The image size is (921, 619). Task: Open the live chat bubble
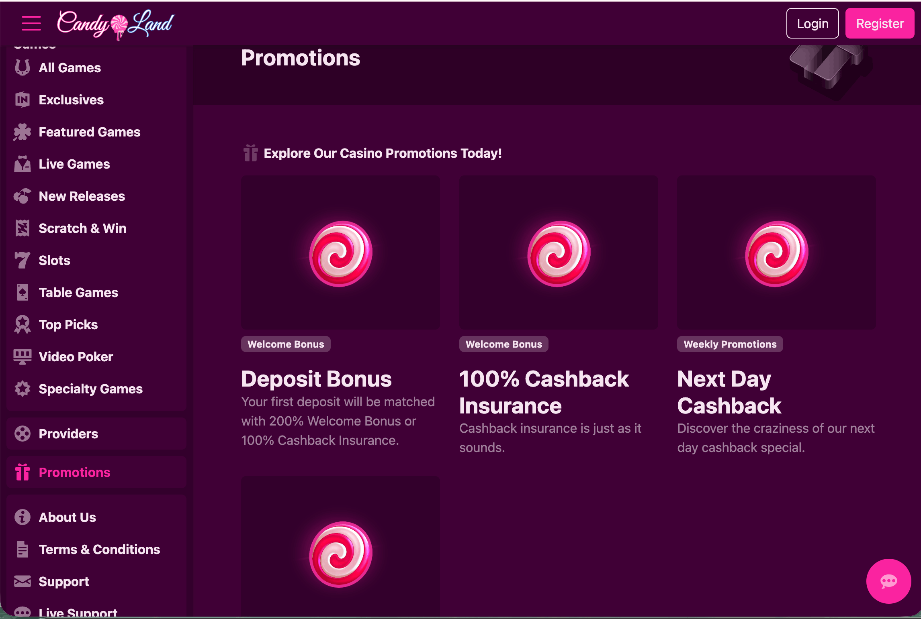(x=888, y=581)
